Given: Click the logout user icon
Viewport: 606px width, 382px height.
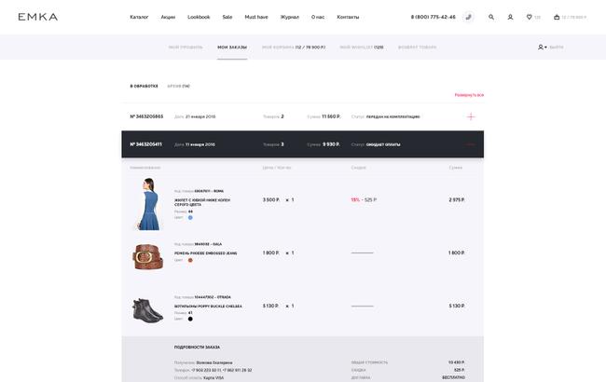Looking at the screenshot, I should pos(541,48).
